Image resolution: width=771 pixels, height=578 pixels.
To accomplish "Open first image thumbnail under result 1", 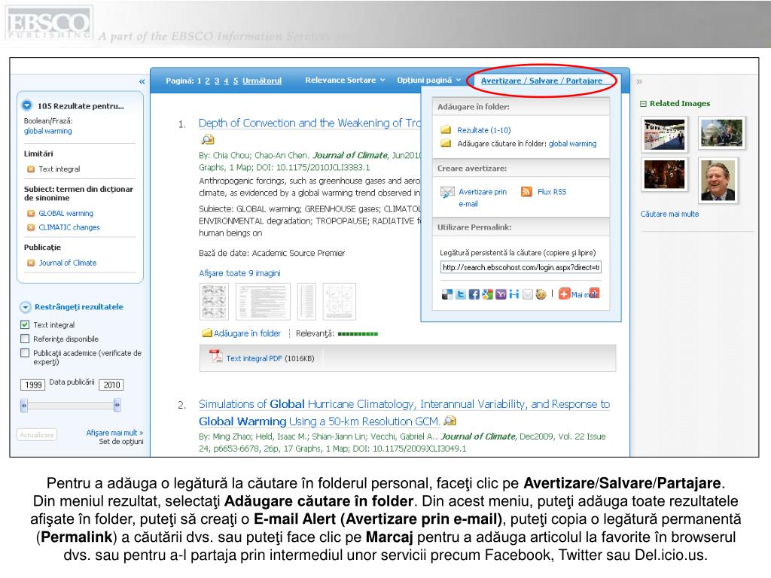I will tap(214, 302).
